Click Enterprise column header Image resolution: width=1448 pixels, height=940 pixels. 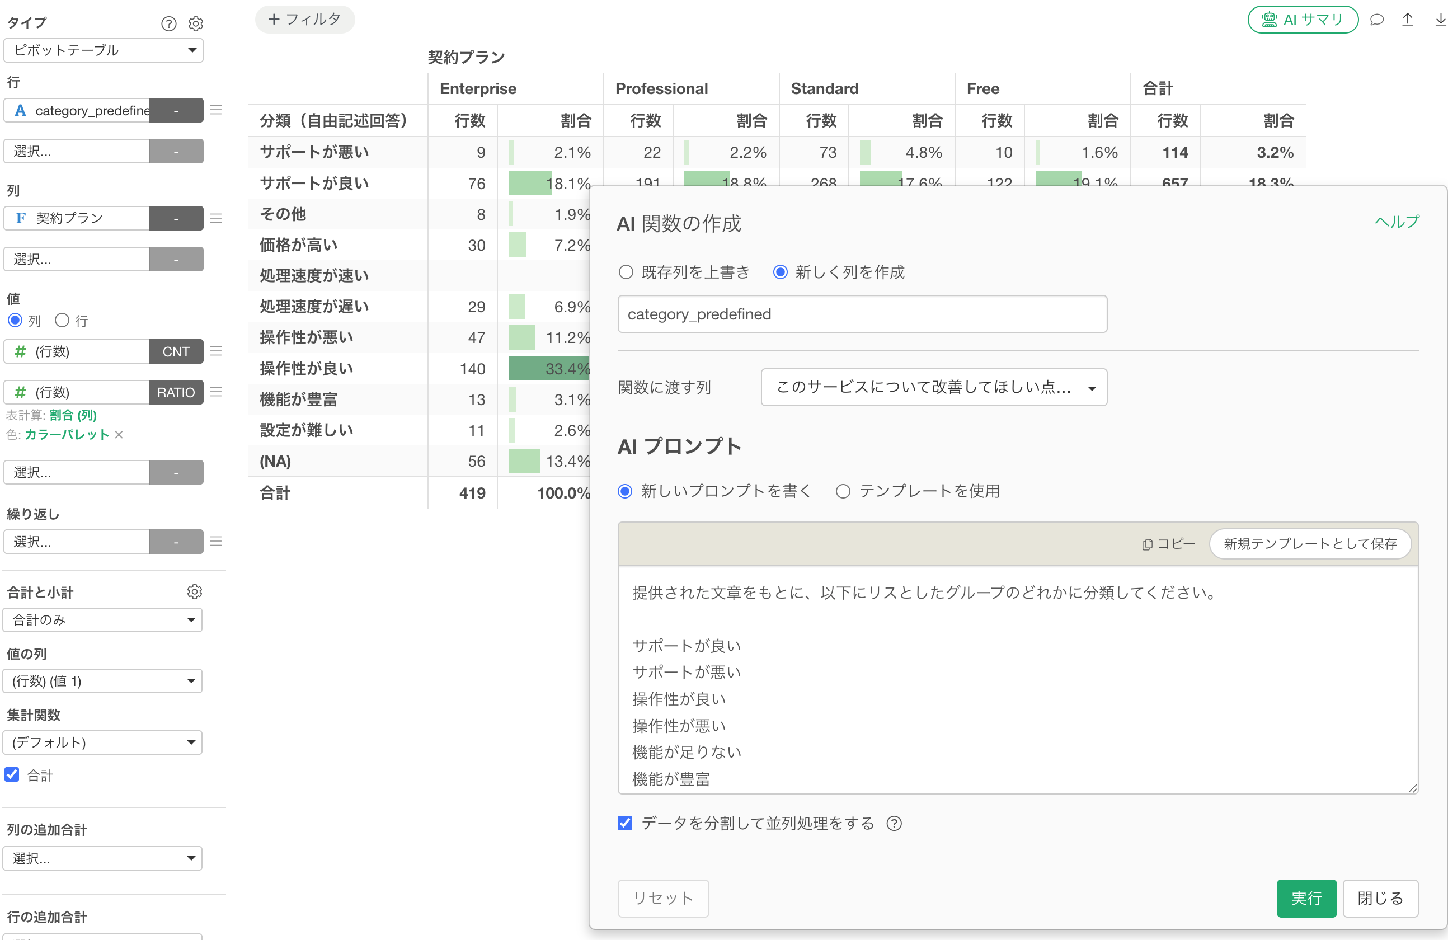pyautogui.click(x=478, y=89)
